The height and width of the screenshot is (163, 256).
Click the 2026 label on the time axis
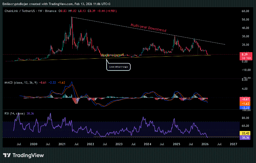(x=205, y=144)
